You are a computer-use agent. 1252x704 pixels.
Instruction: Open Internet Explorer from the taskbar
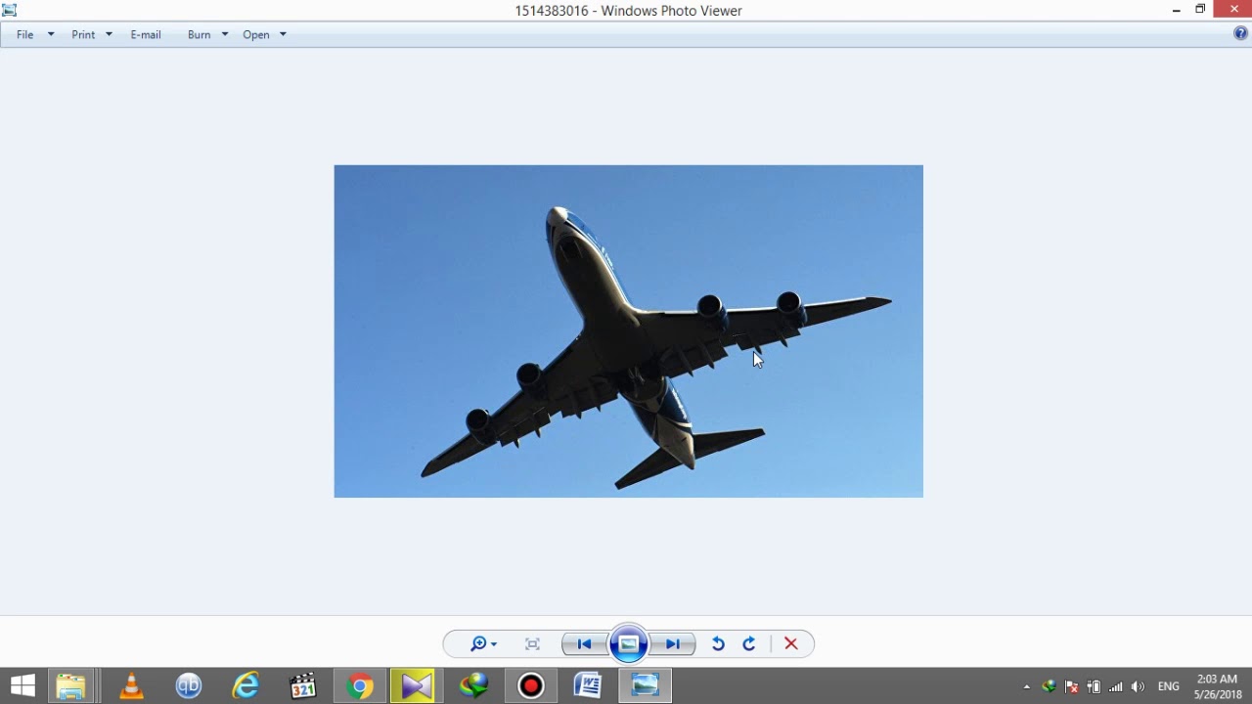246,686
